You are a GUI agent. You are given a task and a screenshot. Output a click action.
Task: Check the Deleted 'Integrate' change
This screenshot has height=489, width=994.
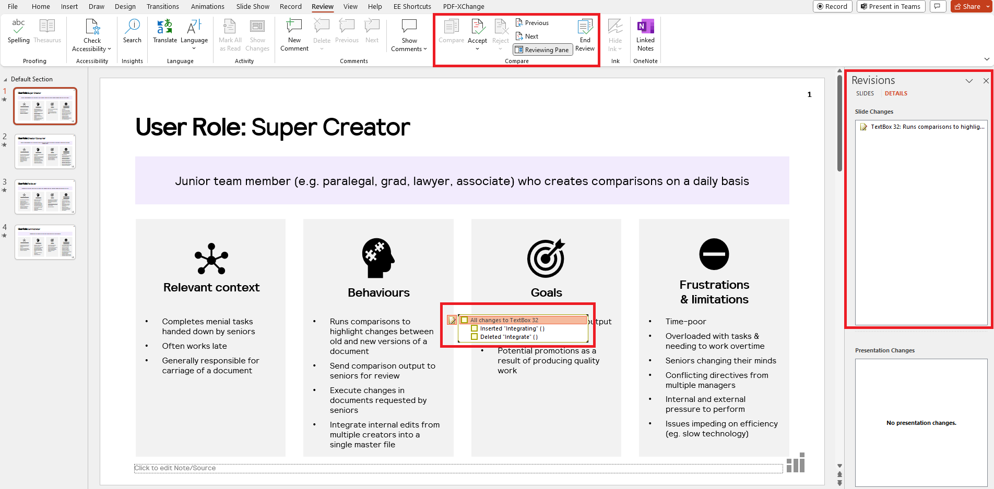tap(474, 337)
